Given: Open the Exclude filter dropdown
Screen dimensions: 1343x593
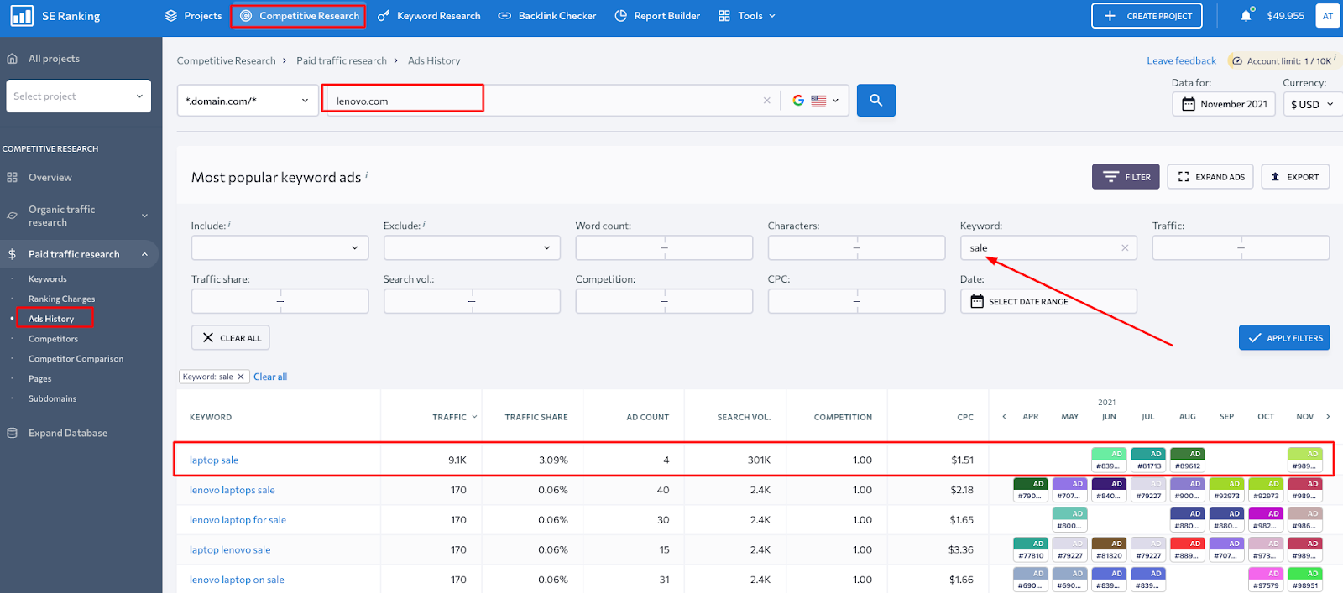Looking at the screenshot, I should (472, 247).
